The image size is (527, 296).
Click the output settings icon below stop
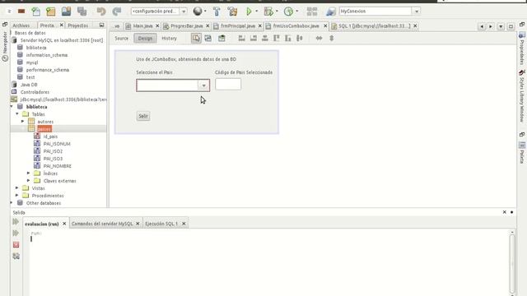(x=16, y=256)
